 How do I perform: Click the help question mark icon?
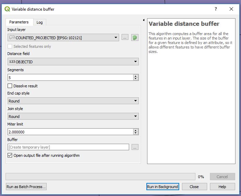click(216, 9)
